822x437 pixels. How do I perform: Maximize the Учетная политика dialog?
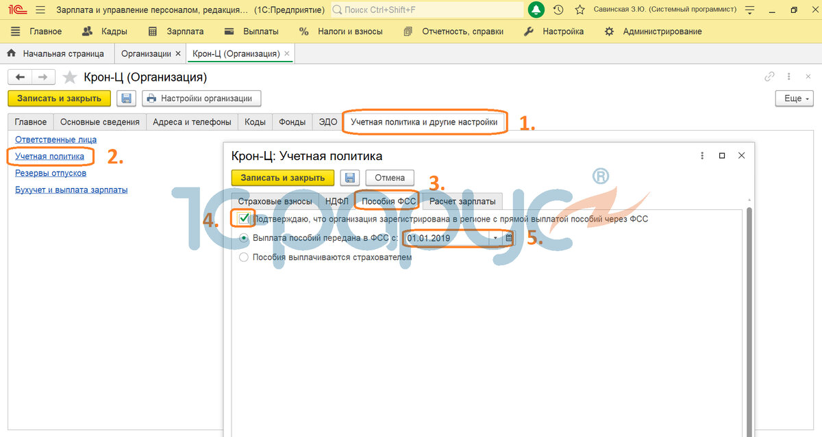click(722, 156)
